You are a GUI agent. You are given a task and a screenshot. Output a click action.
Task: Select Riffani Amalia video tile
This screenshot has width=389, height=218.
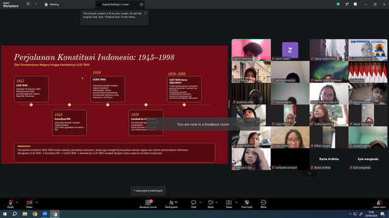tap(329, 137)
